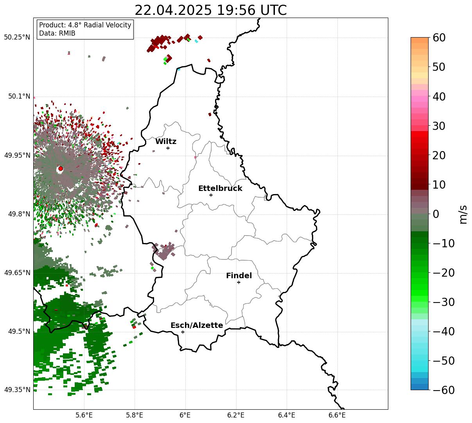This screenshot has height=423, width=472.
Task: Click the colorbar −40 tick label
Action: click(443, 331)
